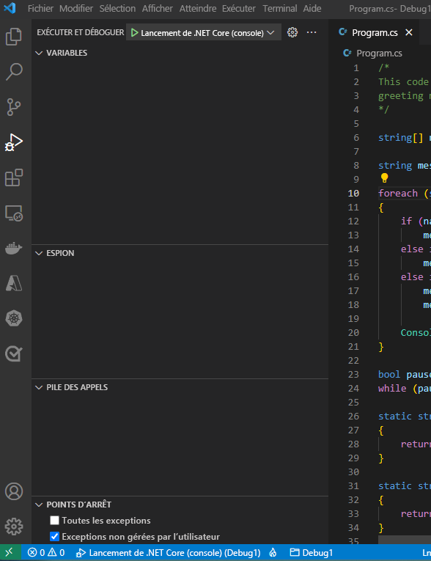This screenshot has height=561, width=431.
Task: Open the Atteindre menu
Action: (197, 8)
